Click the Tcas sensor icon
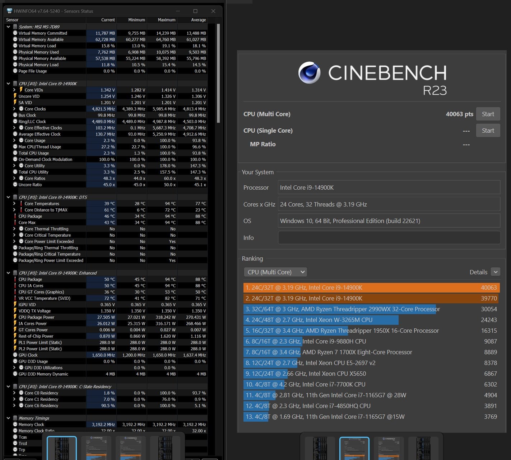 [15, 437]
